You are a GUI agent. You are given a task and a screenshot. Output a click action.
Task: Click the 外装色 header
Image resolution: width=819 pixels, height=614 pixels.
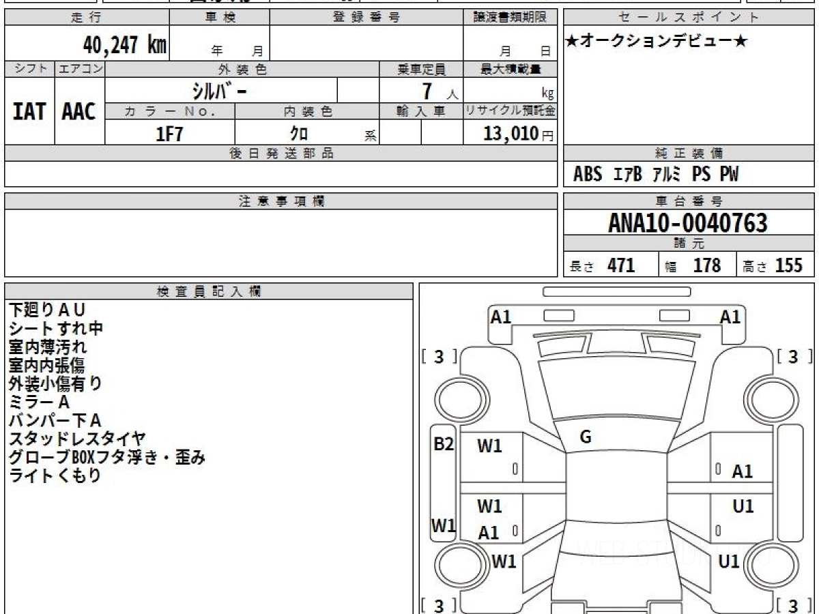[242, 69]
